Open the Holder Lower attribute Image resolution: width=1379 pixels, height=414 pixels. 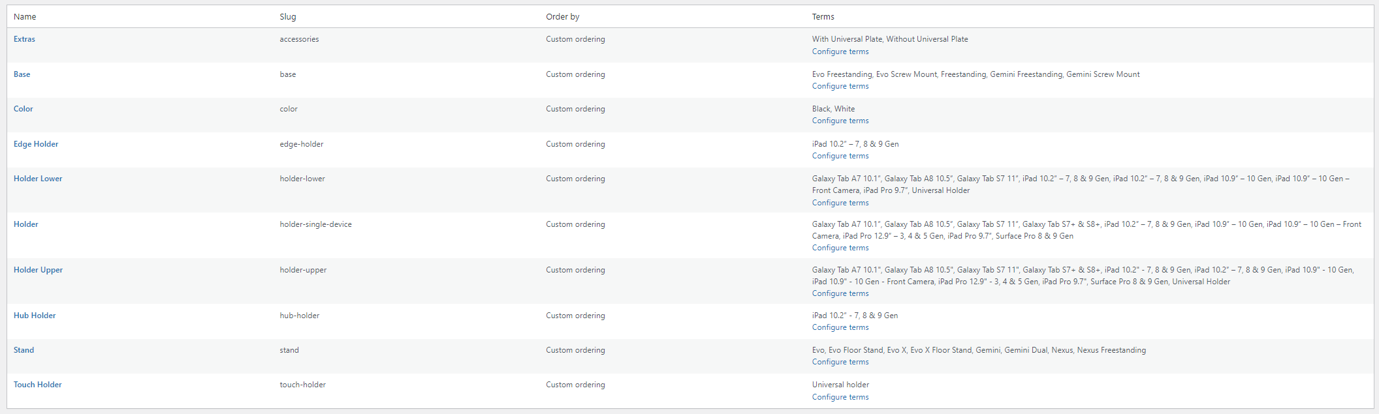[x=38, y=179]
